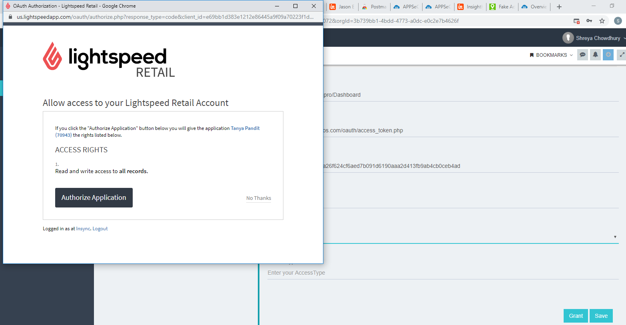Click the notifications bell icon
This screenshot has width=626, height=325.
click(x=595, y=55)
